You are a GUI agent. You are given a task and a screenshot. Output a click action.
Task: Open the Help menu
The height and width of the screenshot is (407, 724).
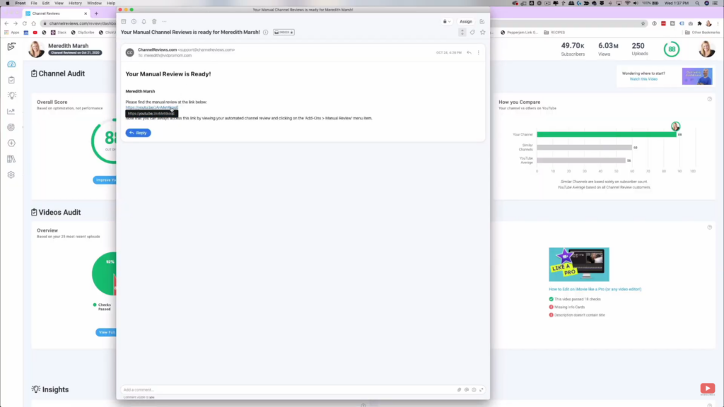111,4
